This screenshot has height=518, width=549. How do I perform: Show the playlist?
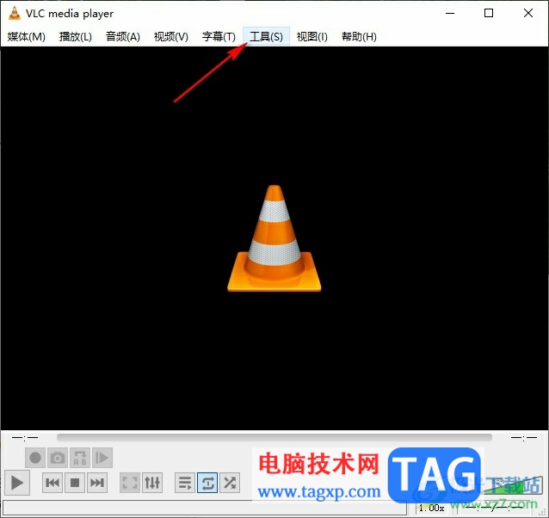pos(185,483)
